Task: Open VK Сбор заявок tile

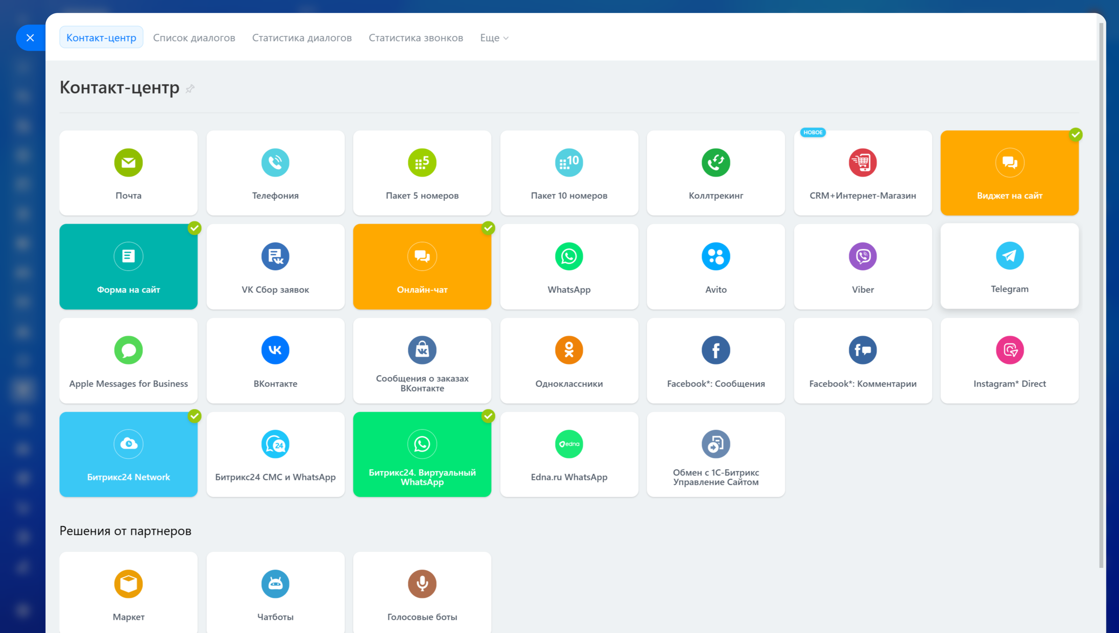Action: (275, 266)
